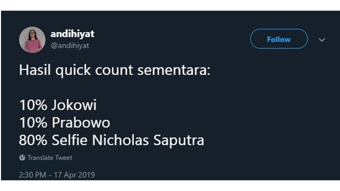This screenshot has height=191, width=340.
Task: Click the word 'sementara:'
Action: 174,71
